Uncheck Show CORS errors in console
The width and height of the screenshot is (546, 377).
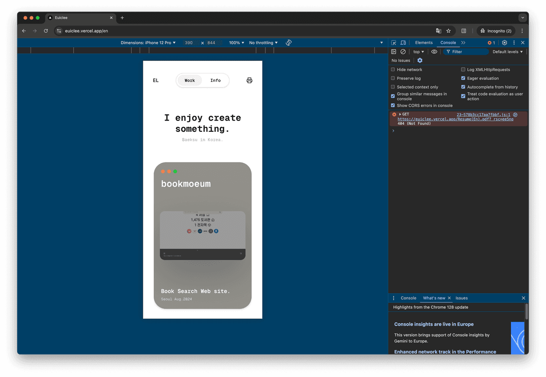pyautogui.click(x=393, y=106)
